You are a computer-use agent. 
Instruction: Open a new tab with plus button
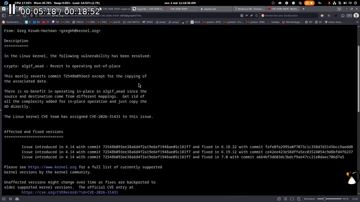[303, 9]
